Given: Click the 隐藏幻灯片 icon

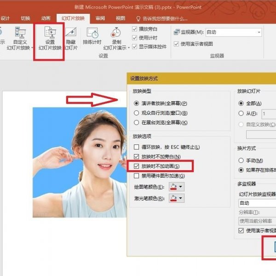Looking at the screenshot, I should coord(70,33).
